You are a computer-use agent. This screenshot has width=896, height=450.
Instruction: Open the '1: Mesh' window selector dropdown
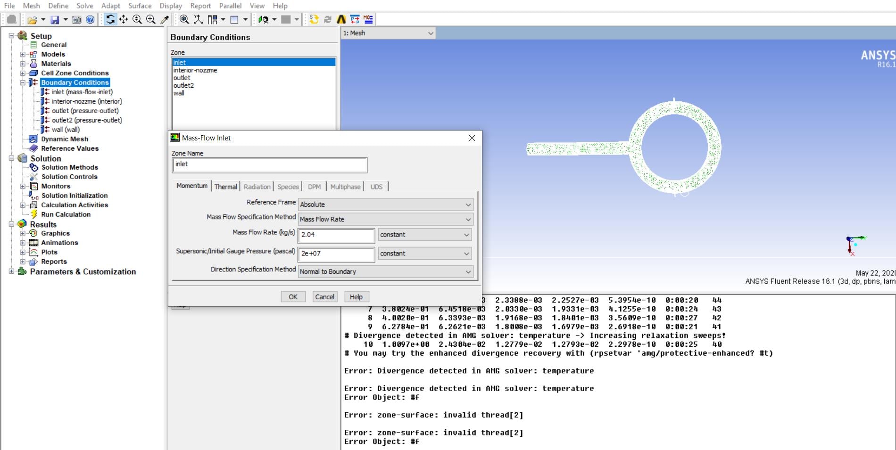388,33
